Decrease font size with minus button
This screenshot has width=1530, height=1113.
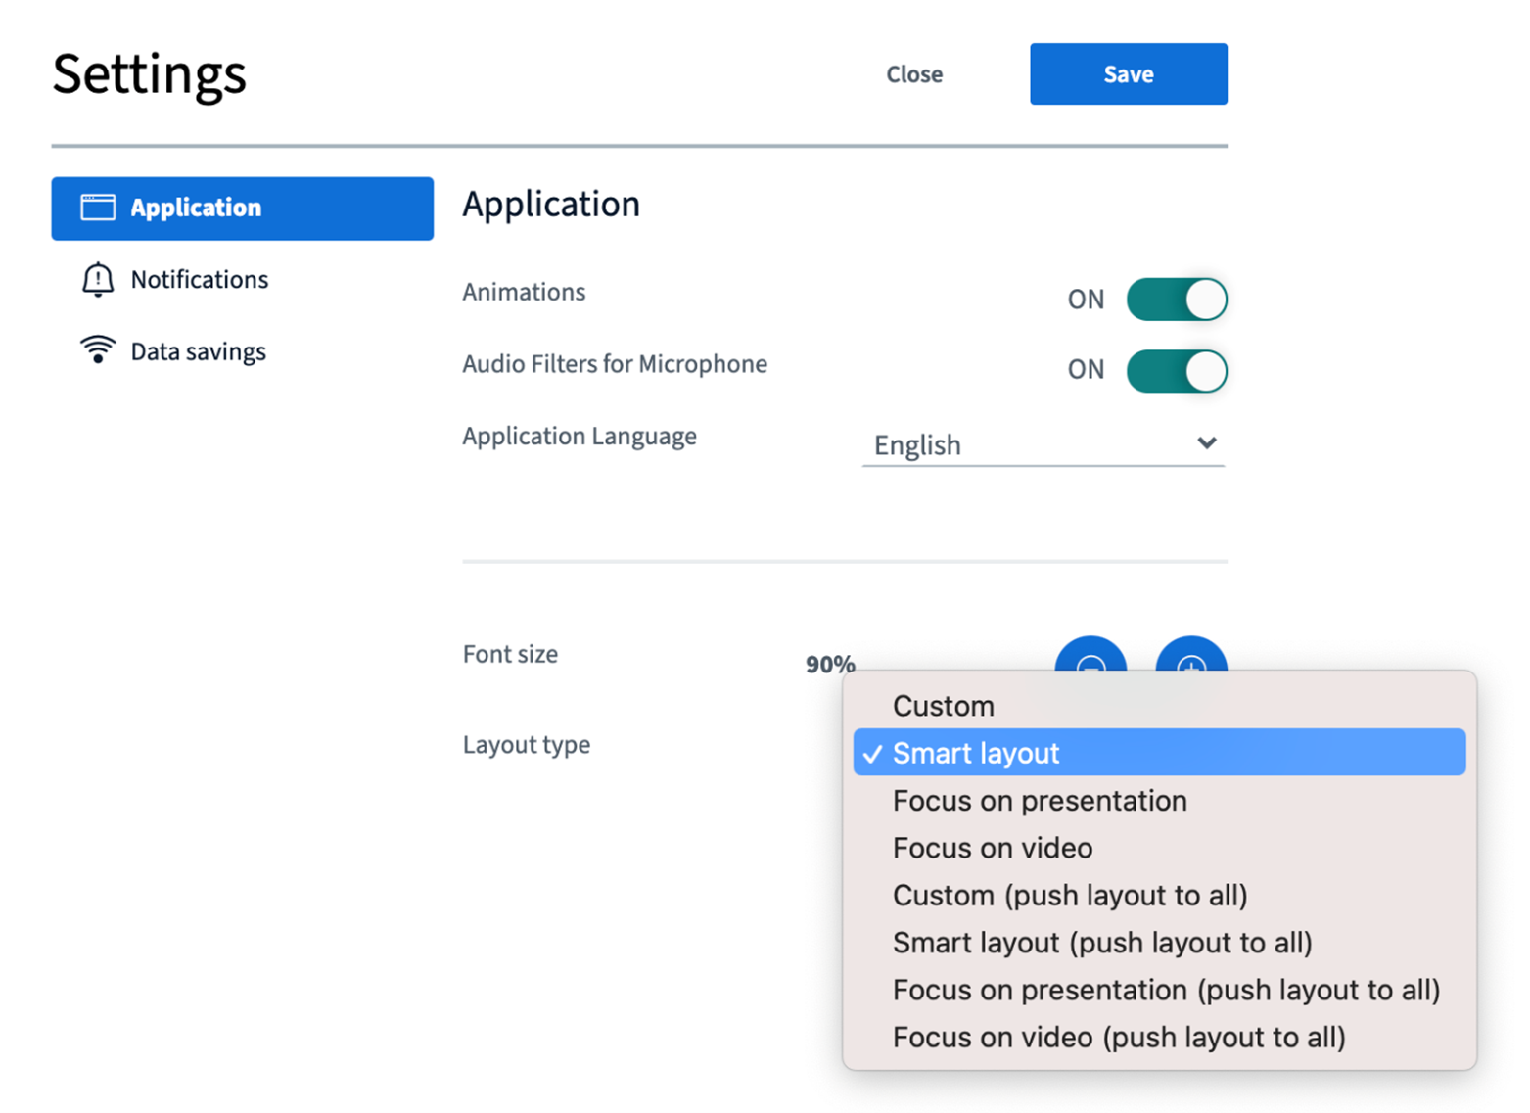[x=1090, y=658]
